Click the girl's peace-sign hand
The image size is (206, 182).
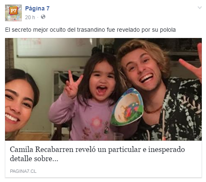point(72,85)
